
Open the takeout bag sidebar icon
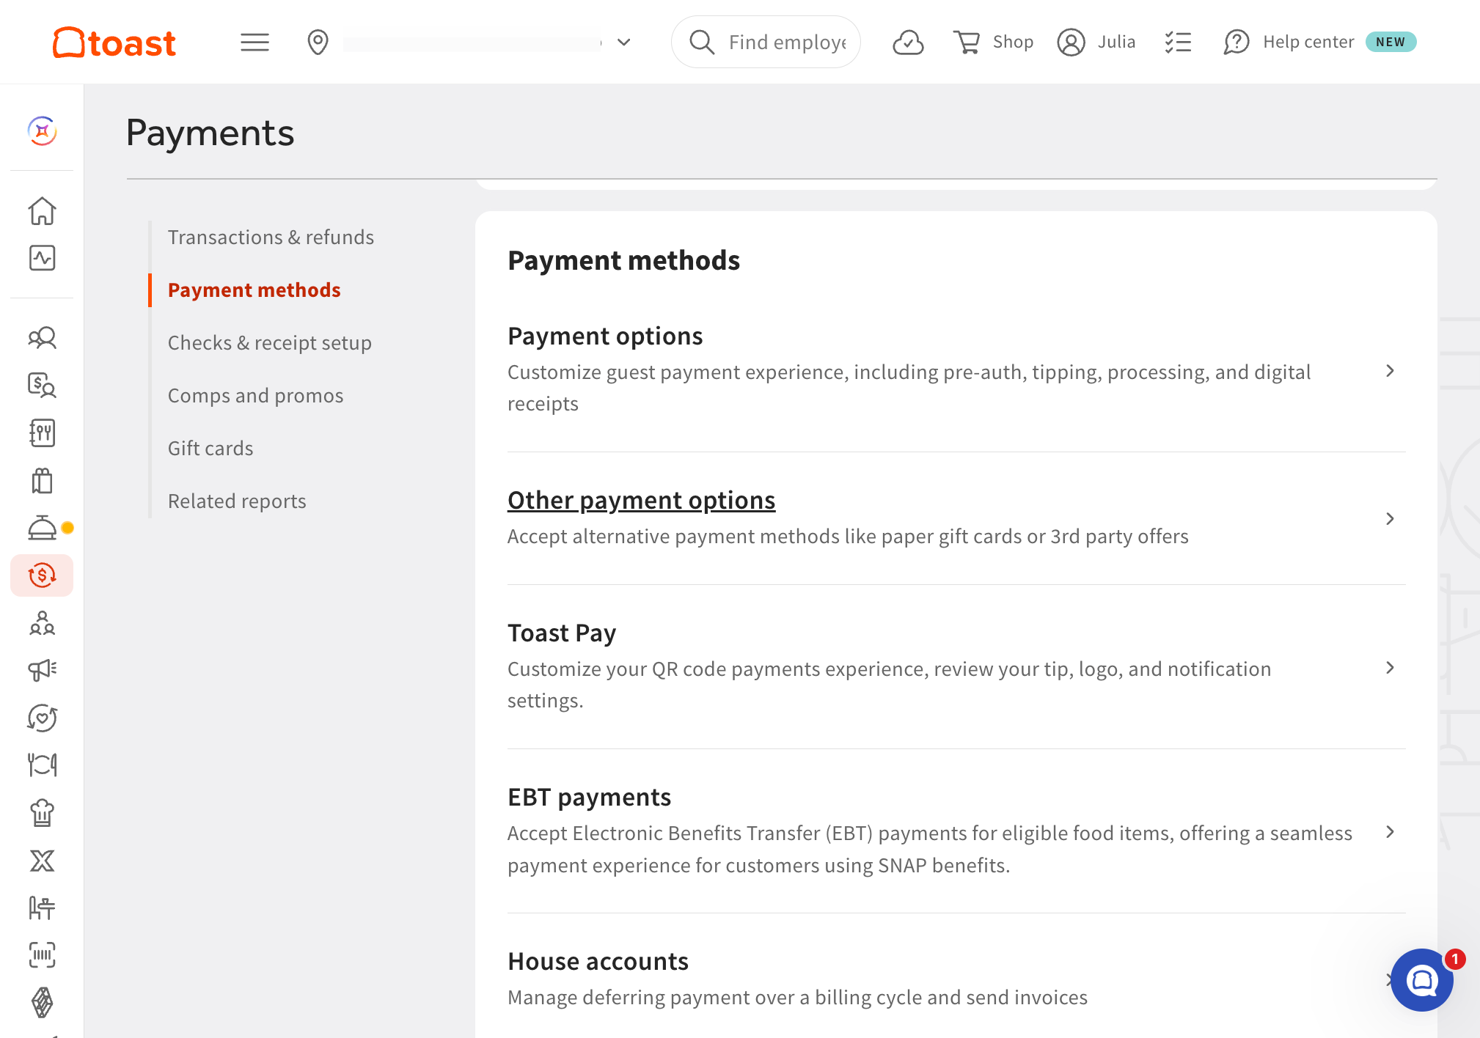coord(43,481)
